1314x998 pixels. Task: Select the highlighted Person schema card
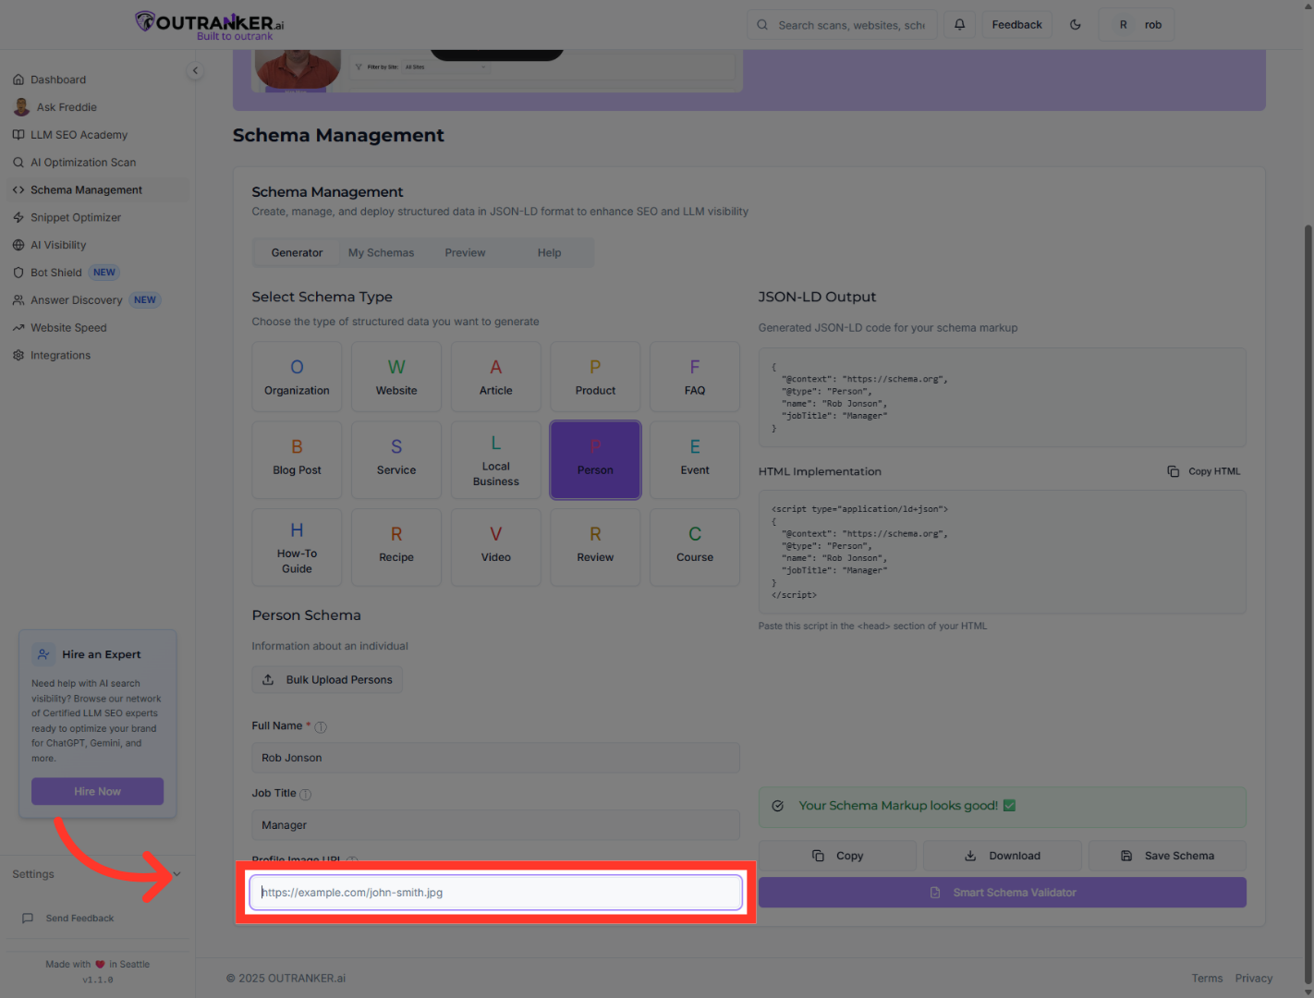(x=595, y=460)
